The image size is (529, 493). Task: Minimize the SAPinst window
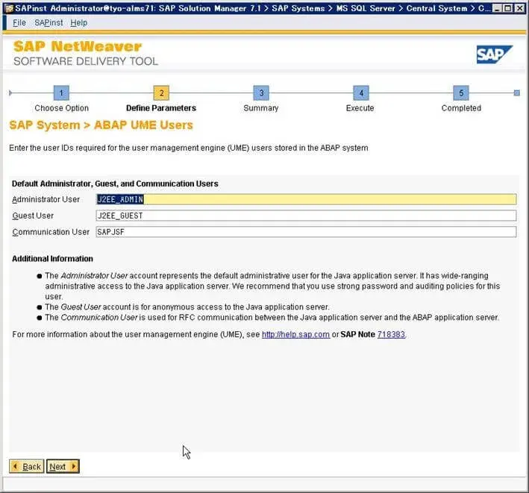[496, 8]
